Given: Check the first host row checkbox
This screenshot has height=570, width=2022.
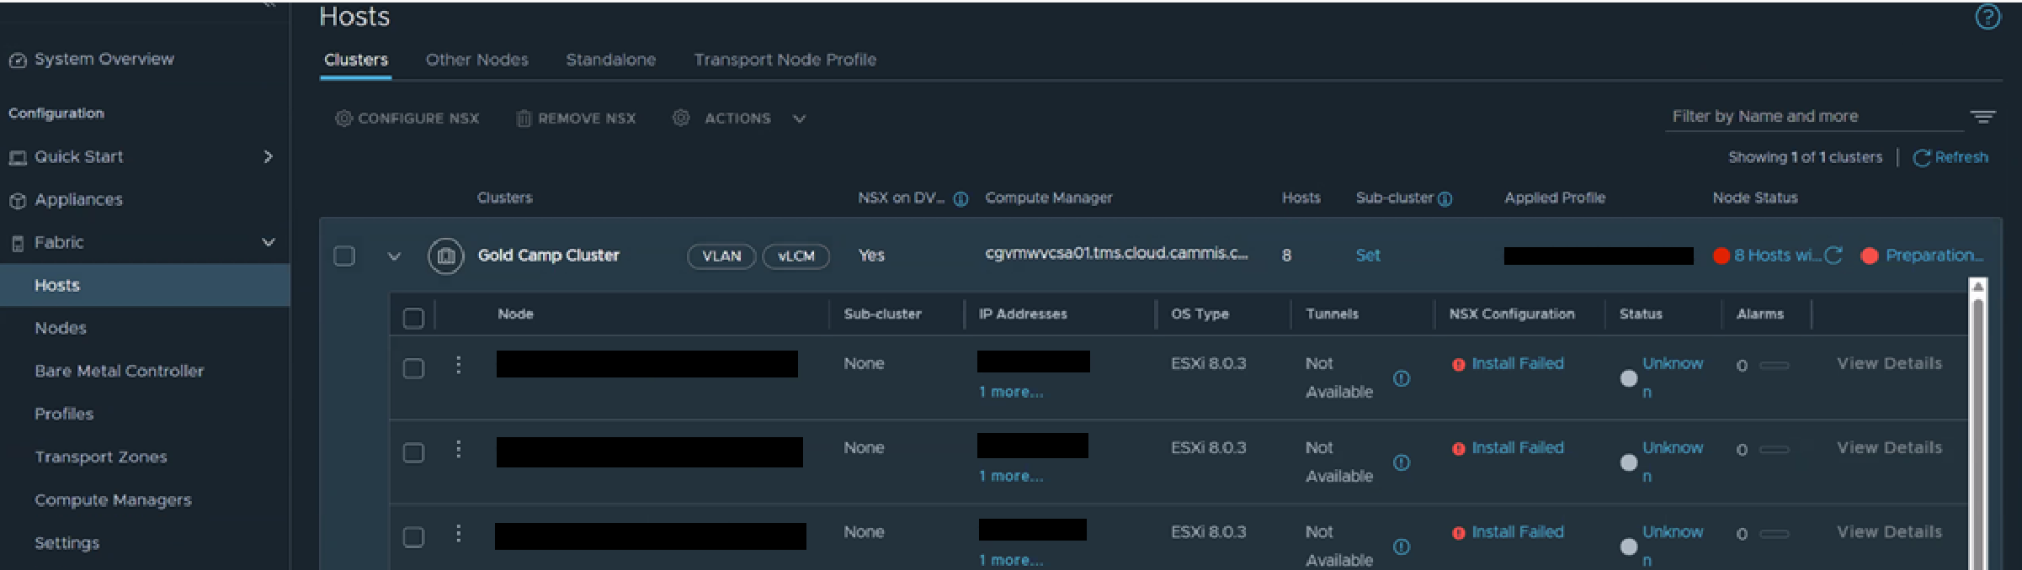Looking at the screenshot, I should [413, 368].
